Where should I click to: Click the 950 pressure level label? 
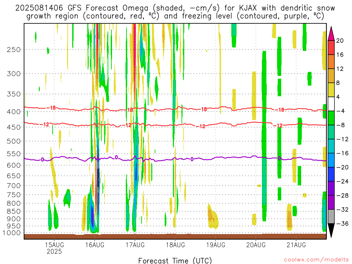tap(14, 226)
